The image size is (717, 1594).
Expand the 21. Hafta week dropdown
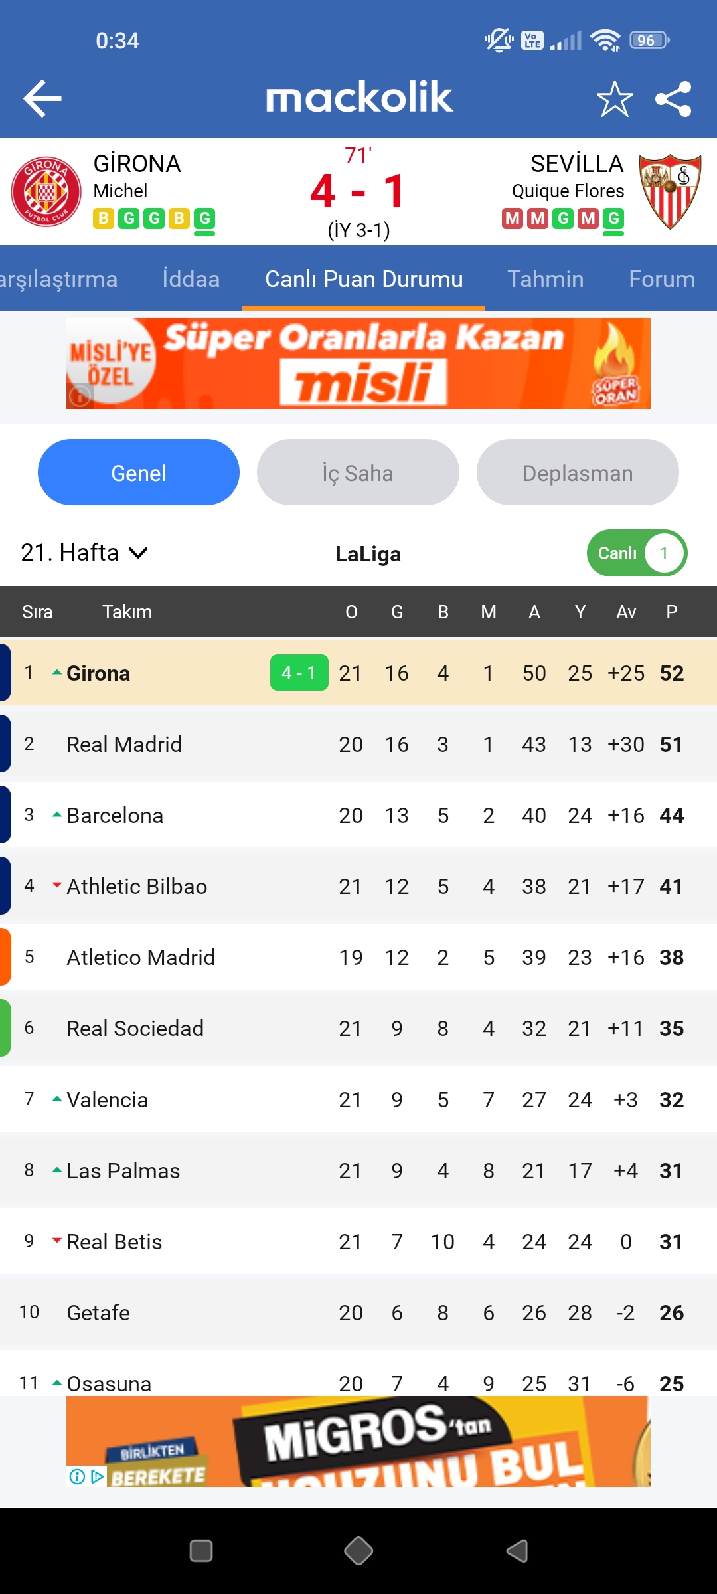(x=84, y=553)
